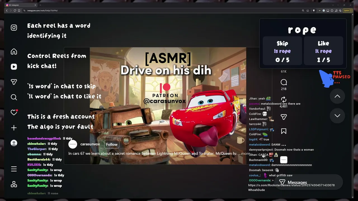Open a new browser tab
358x201 pixels.
40,5
